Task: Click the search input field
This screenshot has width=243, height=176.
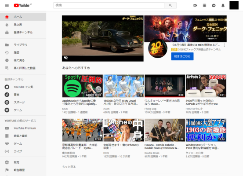Action: tap(109, 5)
